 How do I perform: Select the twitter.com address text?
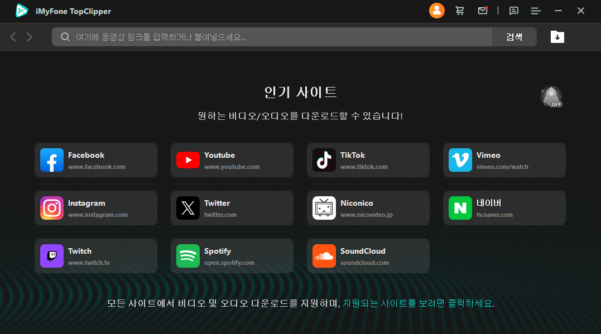click(x=220, y=215)
